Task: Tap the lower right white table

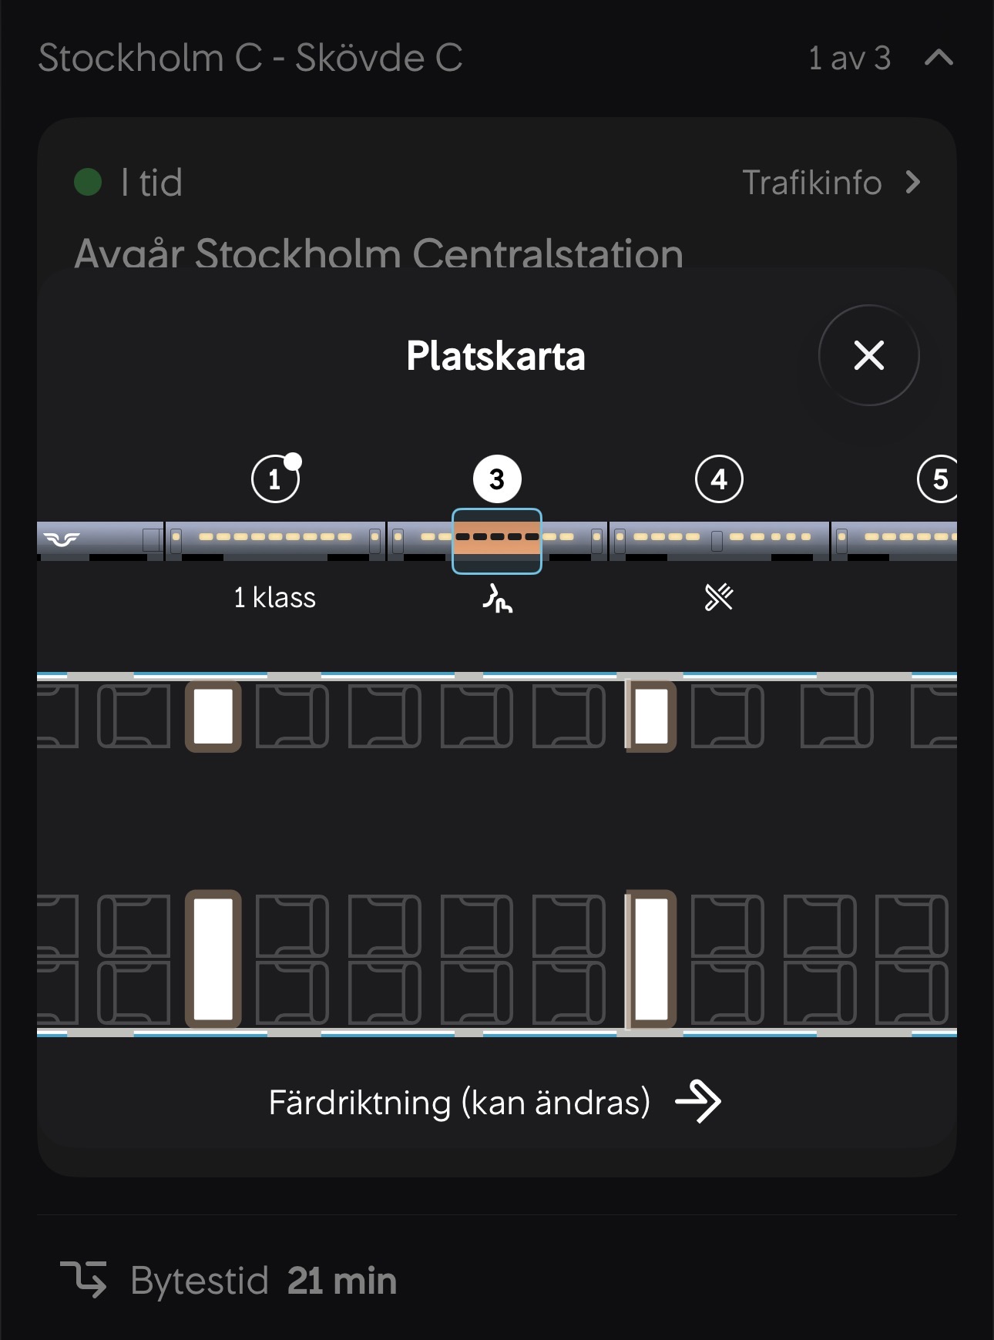Action: (652, 959)
